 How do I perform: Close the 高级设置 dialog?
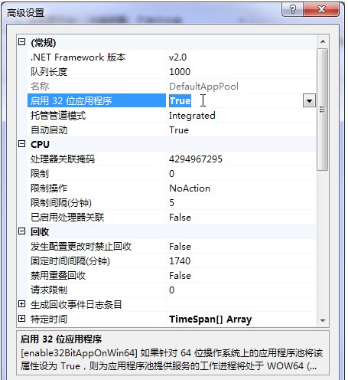321,9
